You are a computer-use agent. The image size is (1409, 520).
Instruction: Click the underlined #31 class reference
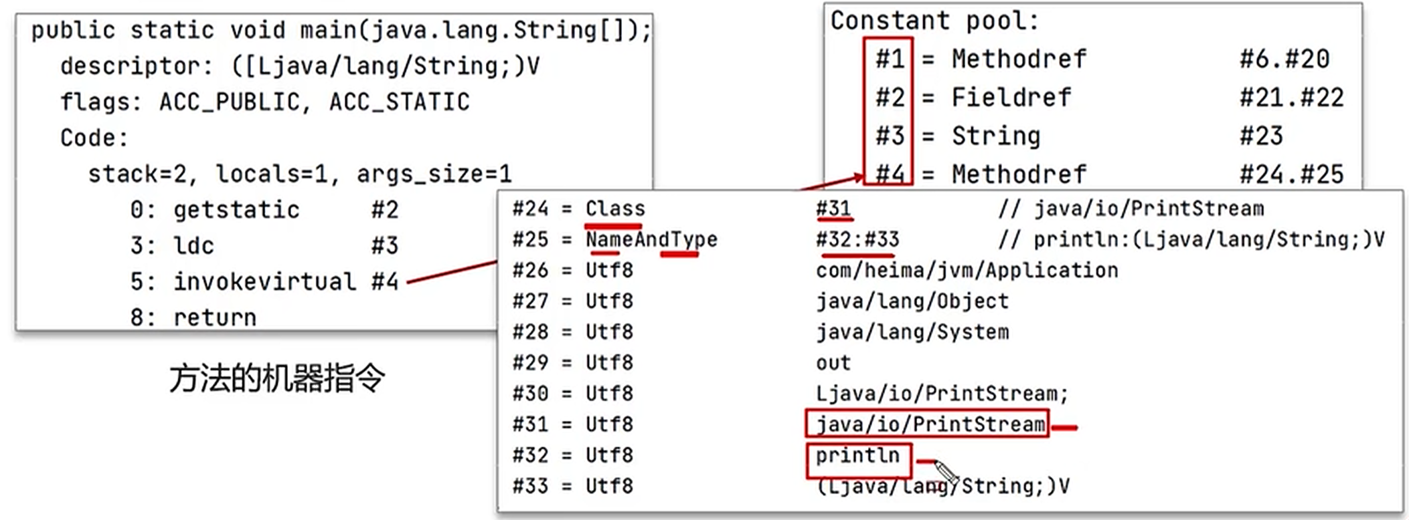tap(833, 209)
